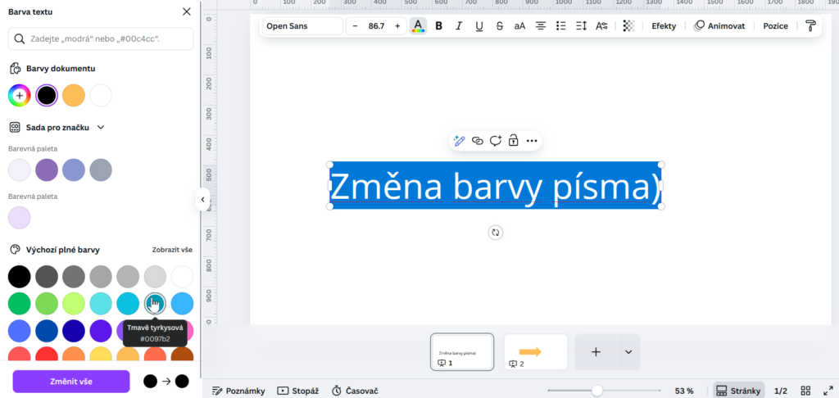Image resolution: width=839 pixels, height=398 pixels.
Task: Open grid view of pages
Action: coord(805,391)
